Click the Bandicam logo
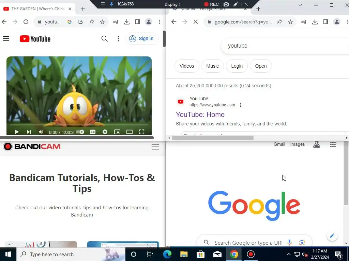 click(x=32, y=146)
